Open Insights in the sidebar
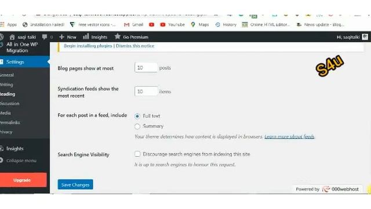 click(x=12, y=149)
